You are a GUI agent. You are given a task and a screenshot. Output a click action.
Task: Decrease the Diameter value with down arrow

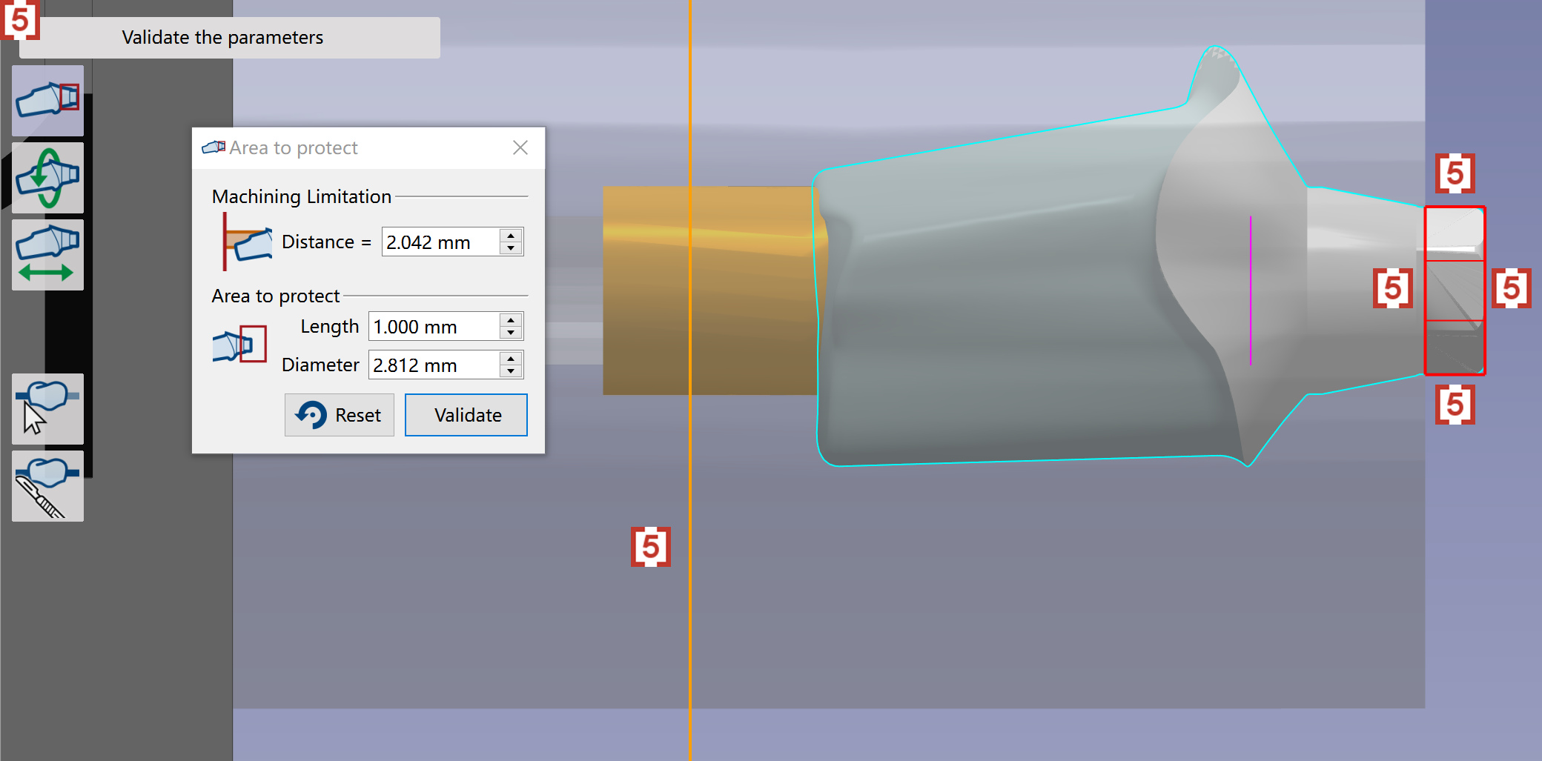511,371
